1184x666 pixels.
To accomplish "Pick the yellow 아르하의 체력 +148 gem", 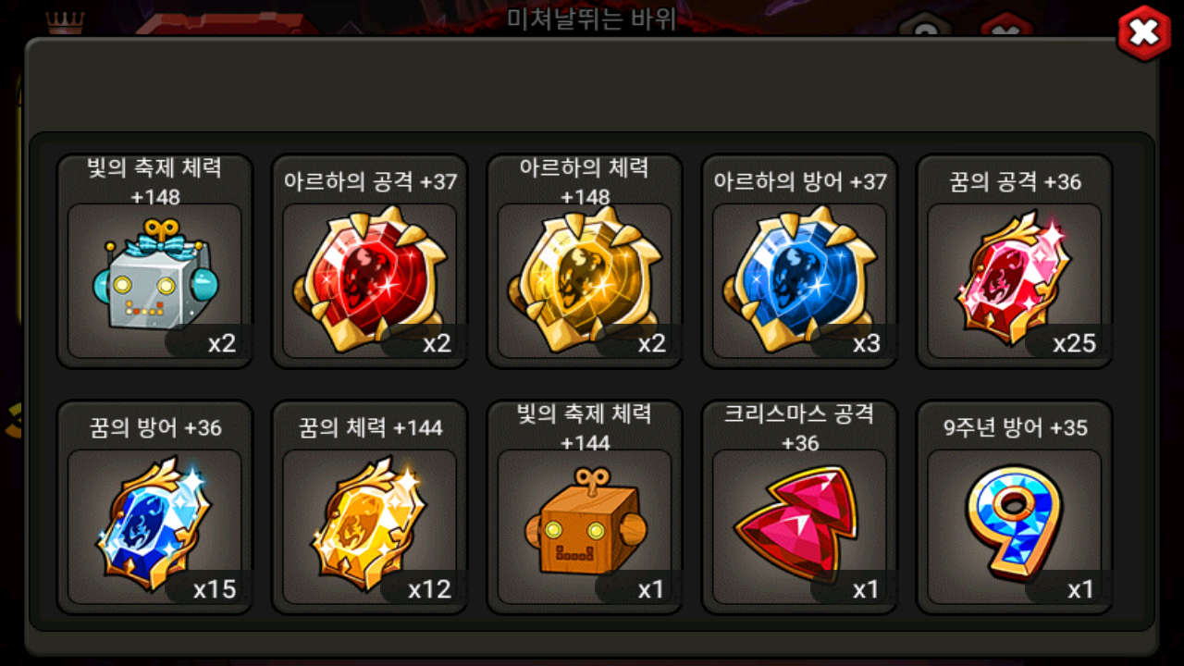I will (585, 279).
